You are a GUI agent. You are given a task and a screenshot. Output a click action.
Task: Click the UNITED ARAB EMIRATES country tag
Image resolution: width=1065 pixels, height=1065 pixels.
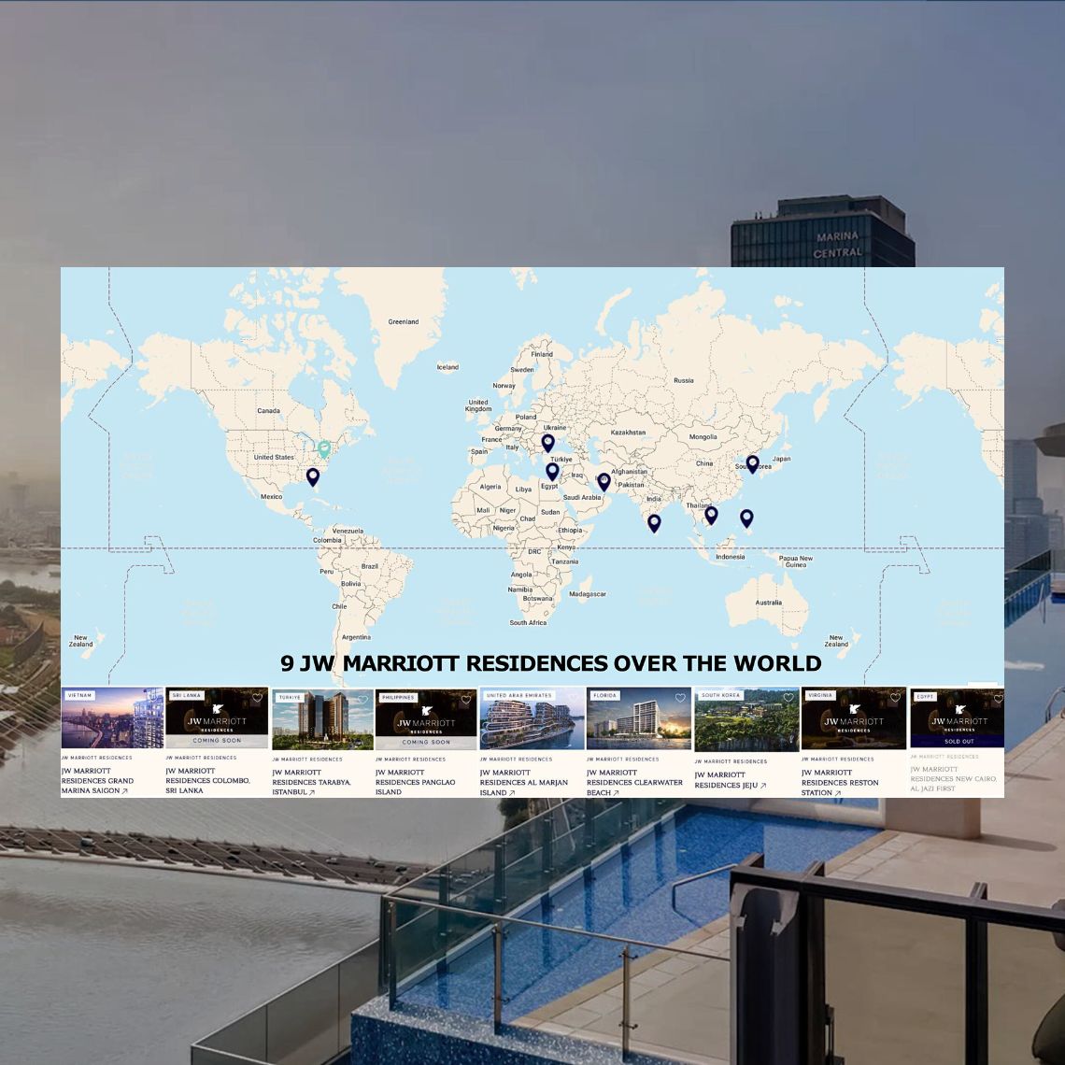click(x=518, y=695)
